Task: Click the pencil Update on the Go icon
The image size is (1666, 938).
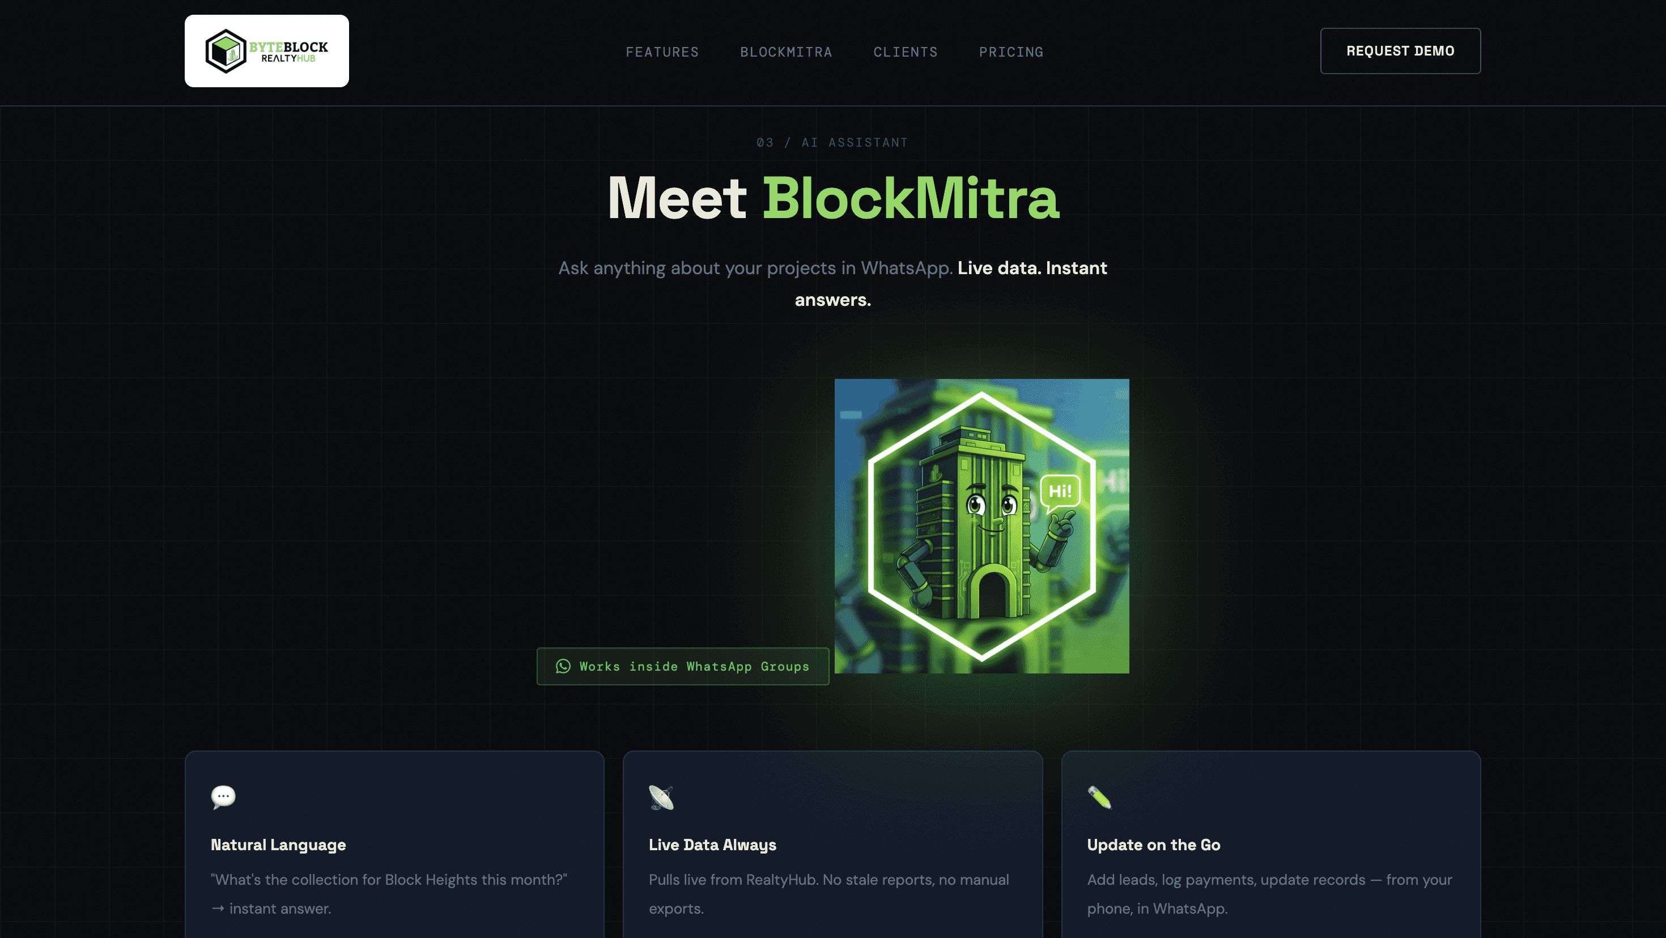Action: [x=1099, y=797]
